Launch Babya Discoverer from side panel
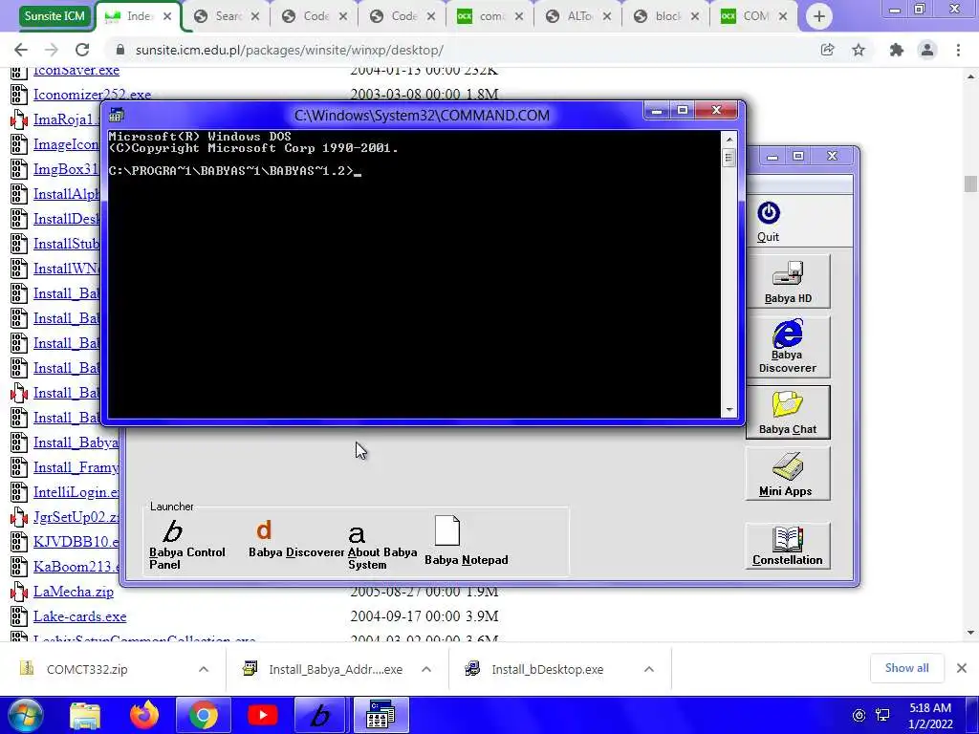The image size is (979, 734). click(x=788, y=346)
